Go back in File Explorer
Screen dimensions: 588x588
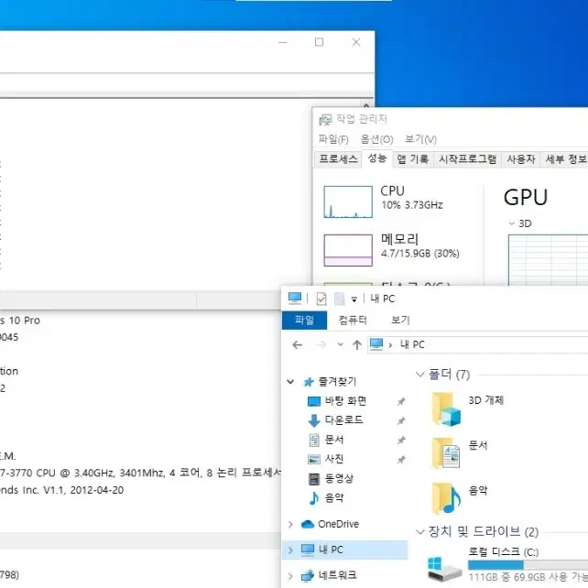coord(298,344)
